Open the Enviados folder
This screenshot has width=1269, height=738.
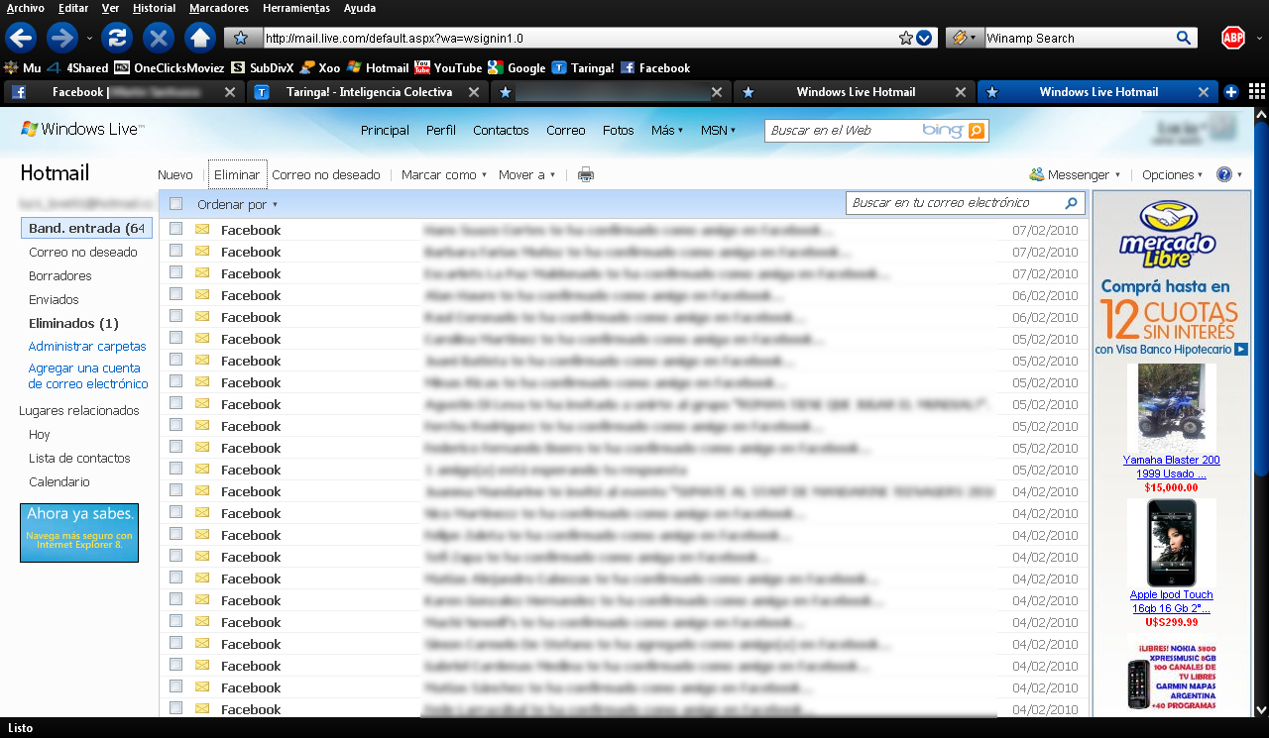coord(54,300)
